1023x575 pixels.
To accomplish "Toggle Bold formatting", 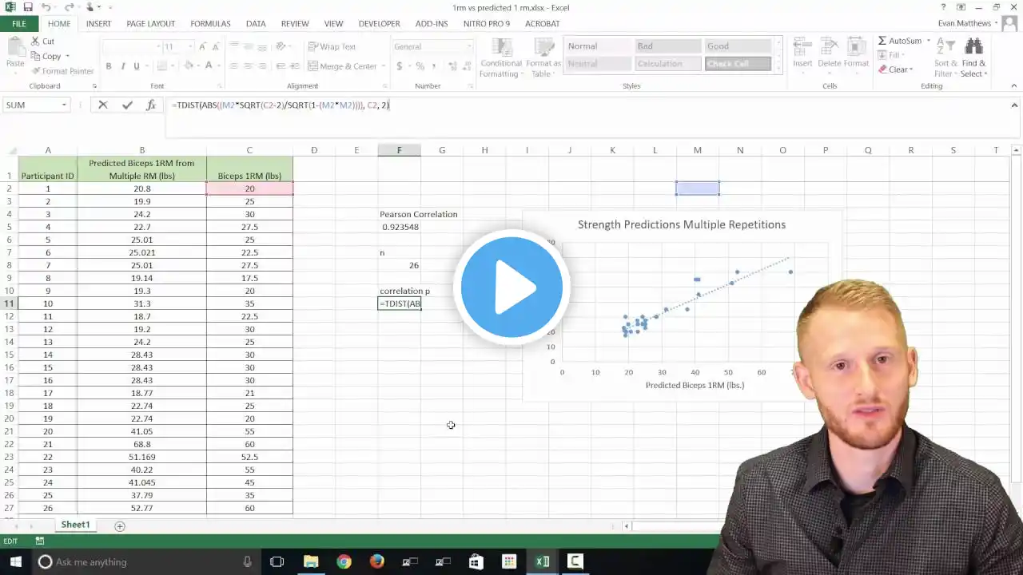I will pos(109,66).
